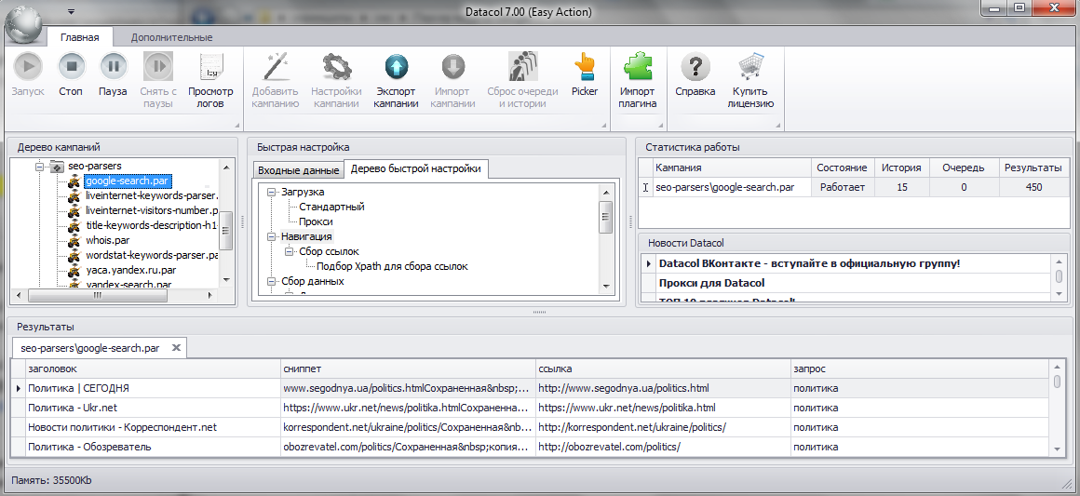The width and height of the screenshot is (1080, 496).
Task: Click Импорт кампании down arrow icon
Action: pos(452,67)
